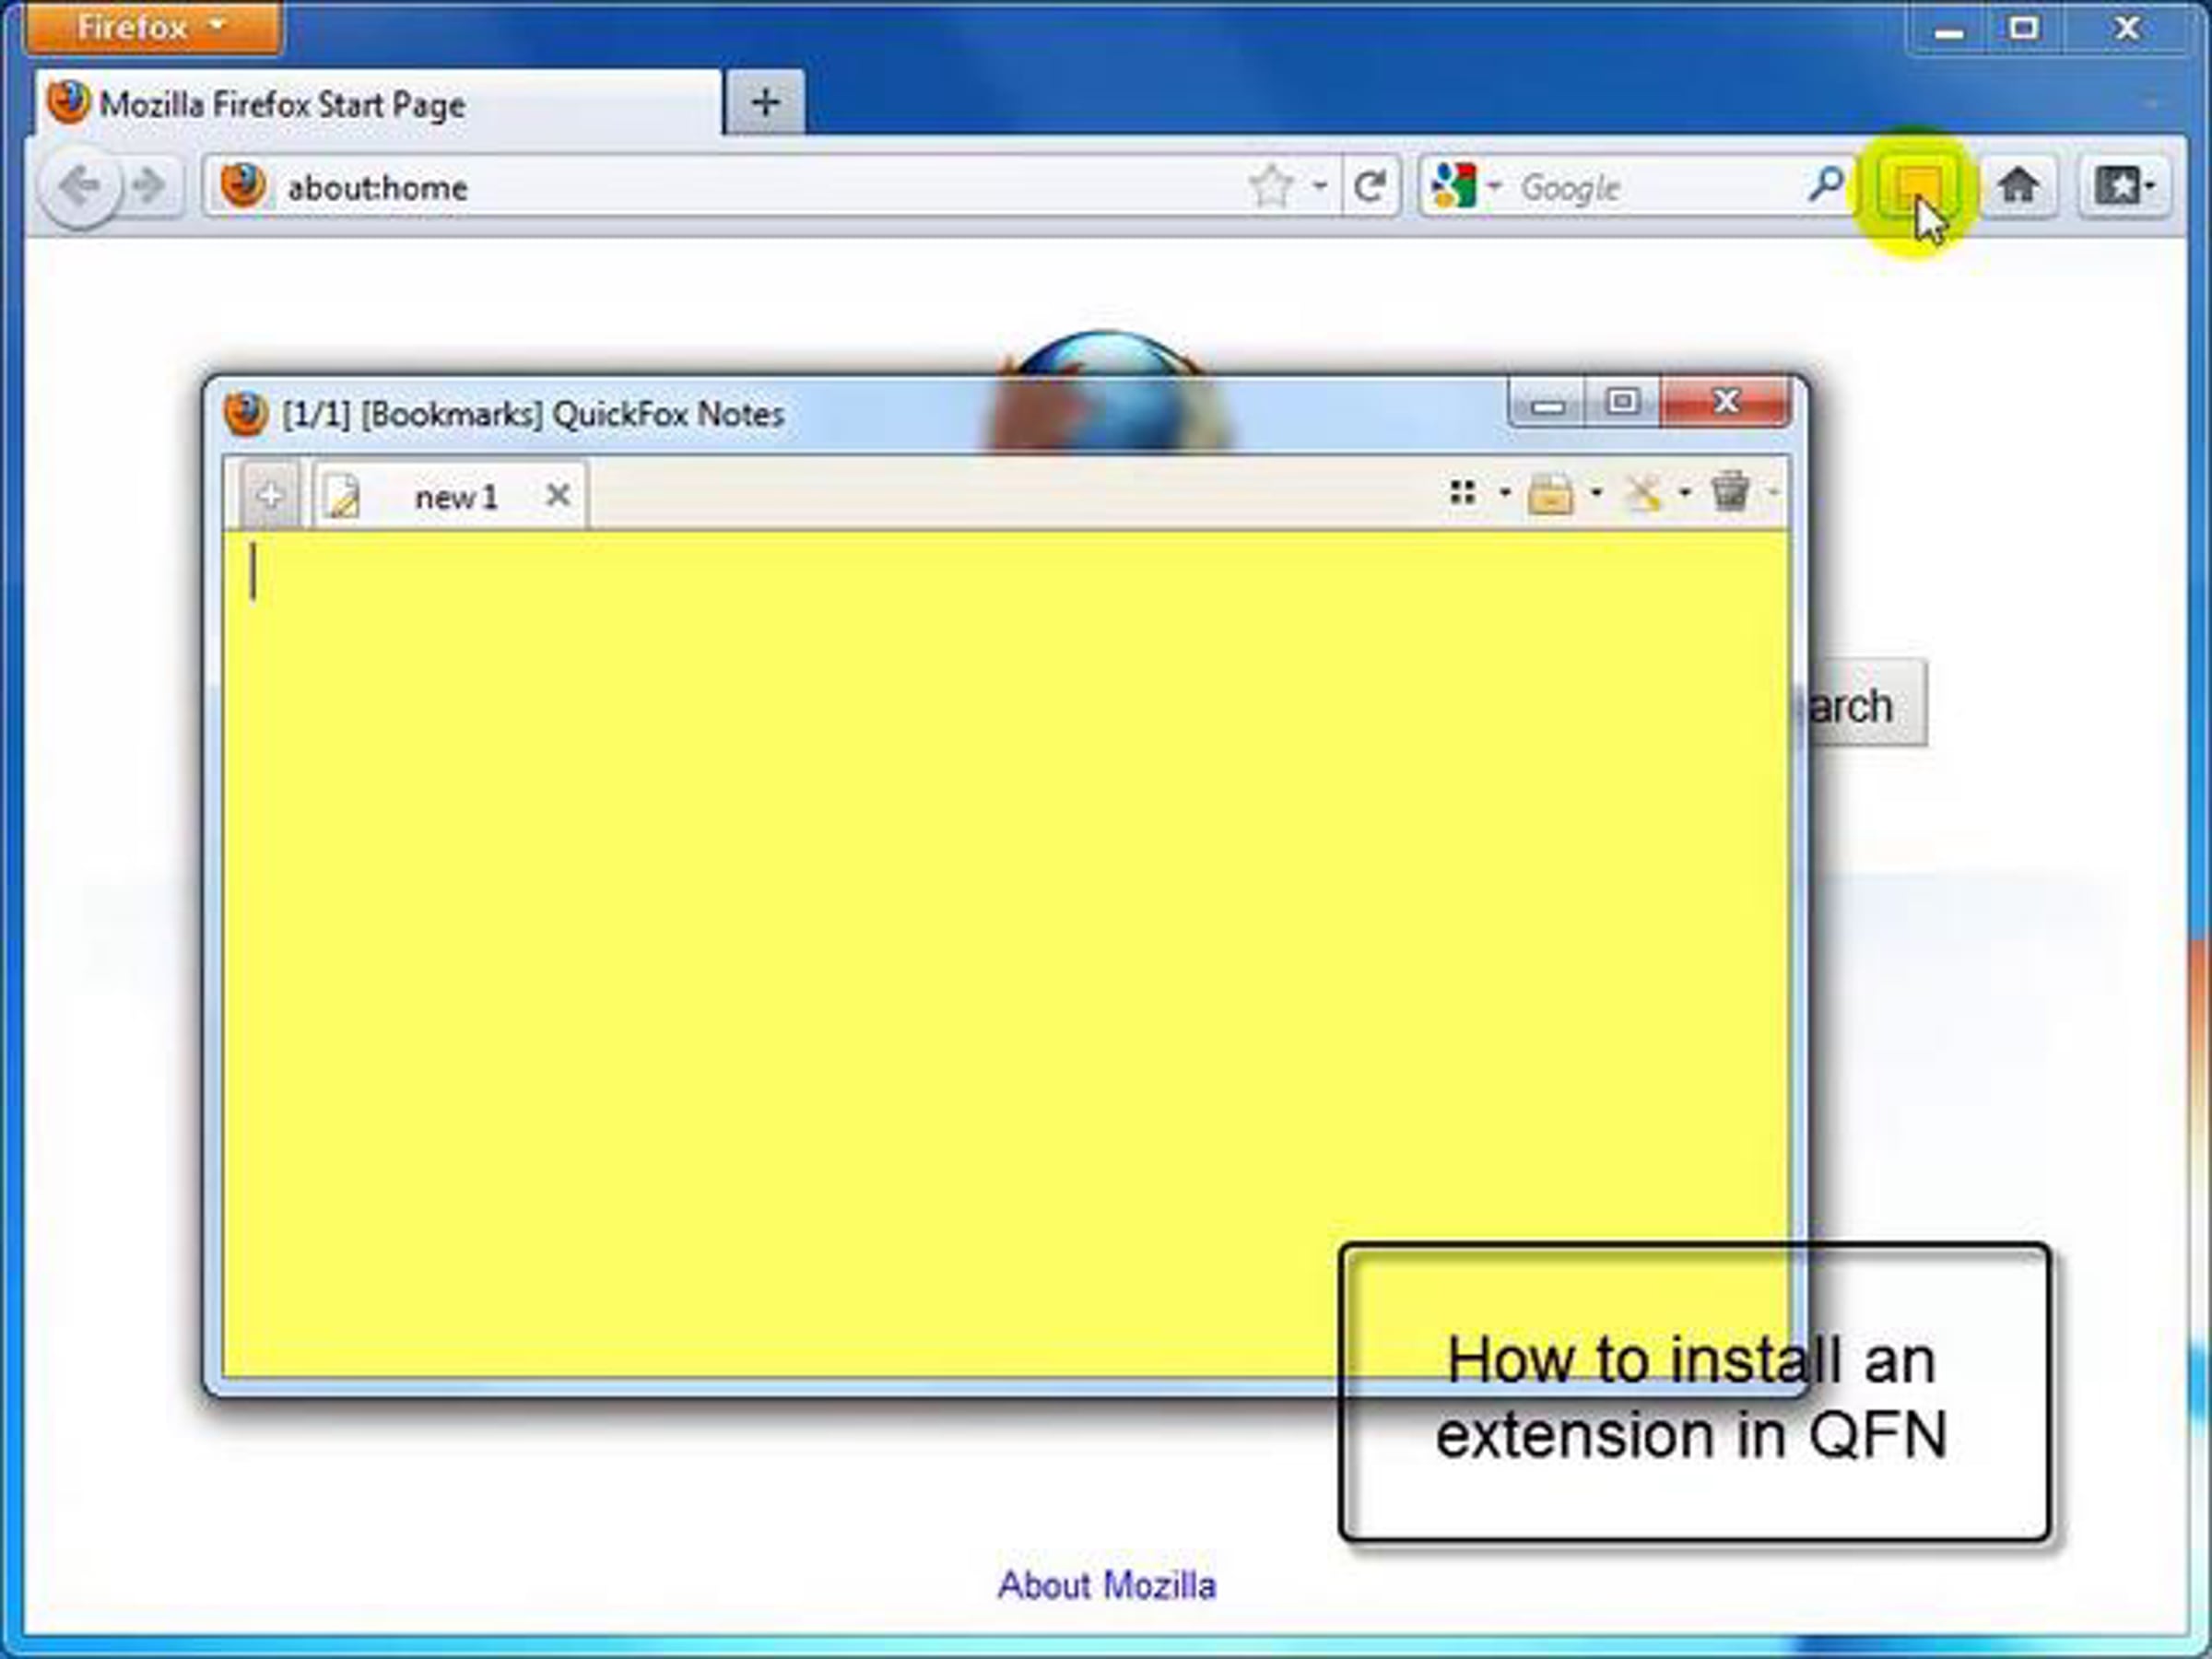Bookmark this page with the star icon

click(1272, 186)
